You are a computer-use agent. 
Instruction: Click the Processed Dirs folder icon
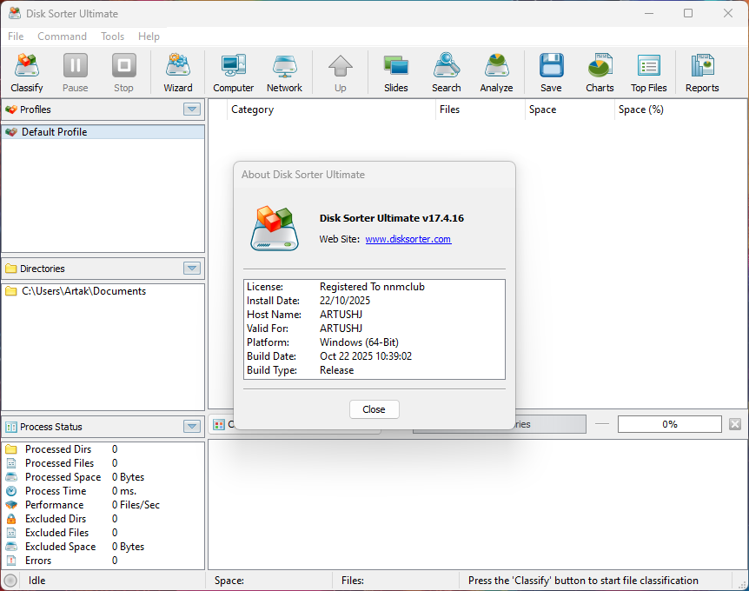[11, 449]
